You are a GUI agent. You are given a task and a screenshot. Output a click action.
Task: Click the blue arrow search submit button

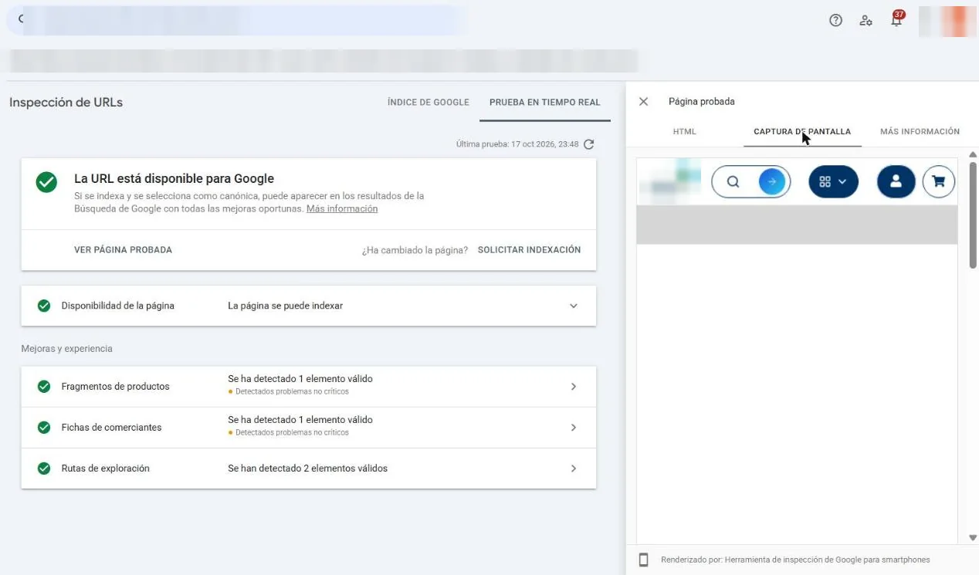click(x=772, y=182)
